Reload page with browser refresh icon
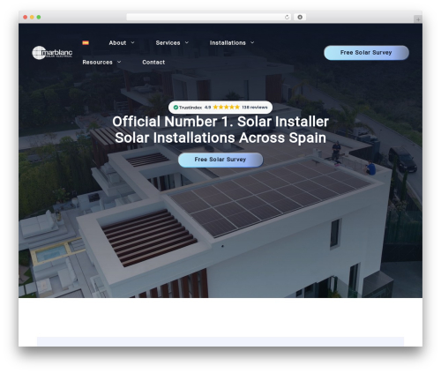The image size is (441, 373). (287, 17)
